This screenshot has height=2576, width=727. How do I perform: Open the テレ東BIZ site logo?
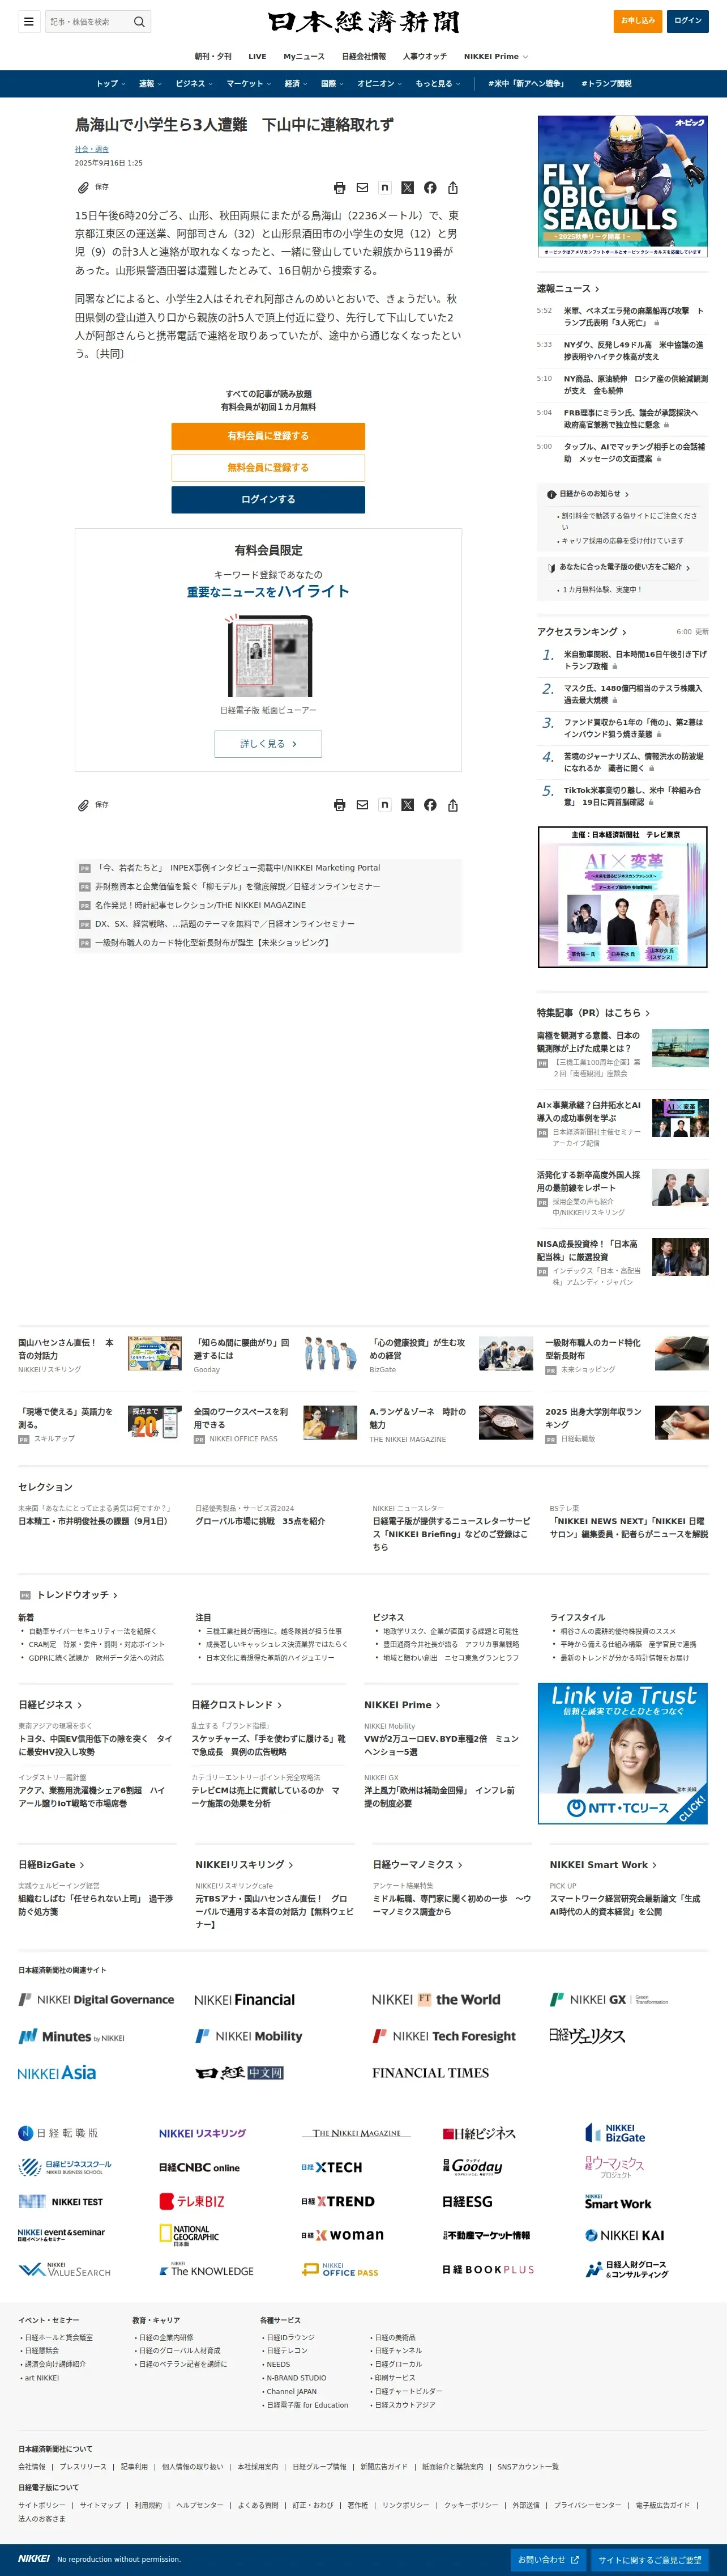192,2202
